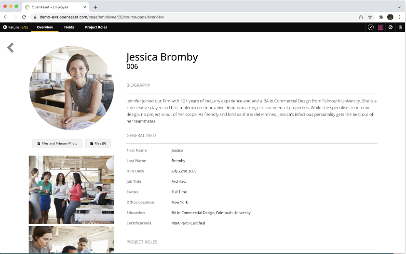The width and height of the screenshot is (406, 254).
Task: Open a new browser tab with plus
Action: tap(95, 7)
